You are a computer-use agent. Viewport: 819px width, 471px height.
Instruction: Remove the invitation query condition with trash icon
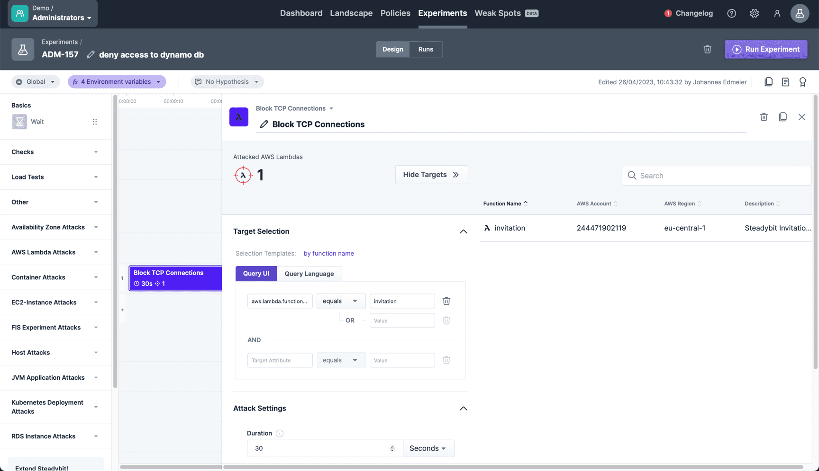(x=446, y=301)
